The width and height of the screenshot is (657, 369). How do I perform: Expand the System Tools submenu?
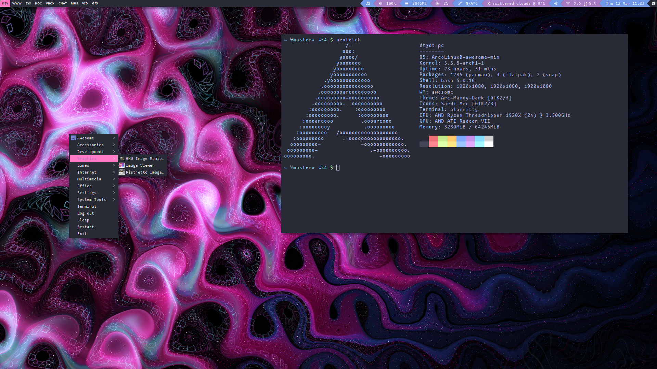91,200
